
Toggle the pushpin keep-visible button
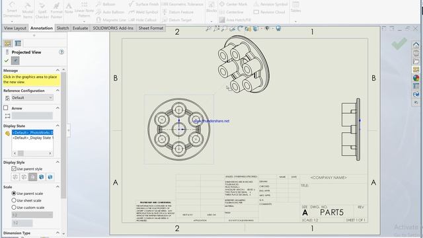click(15, 60)
